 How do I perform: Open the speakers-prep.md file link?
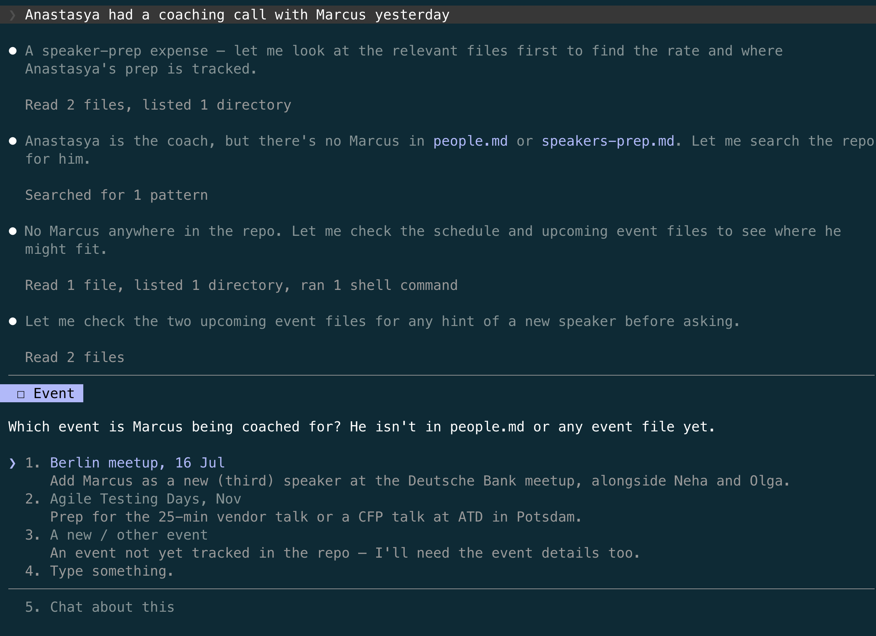608,141
